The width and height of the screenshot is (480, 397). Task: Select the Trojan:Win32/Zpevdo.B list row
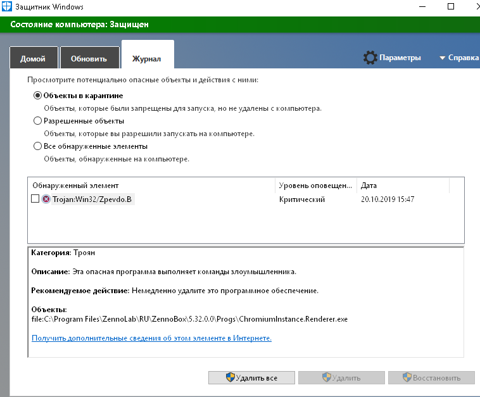[x=246, y=199]
